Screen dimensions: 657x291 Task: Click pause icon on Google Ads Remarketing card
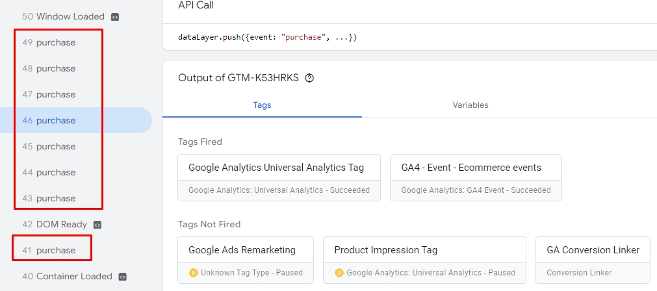193,273
